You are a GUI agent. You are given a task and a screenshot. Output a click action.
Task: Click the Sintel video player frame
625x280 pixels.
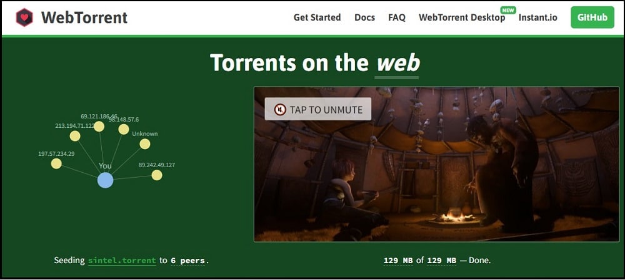436,164
